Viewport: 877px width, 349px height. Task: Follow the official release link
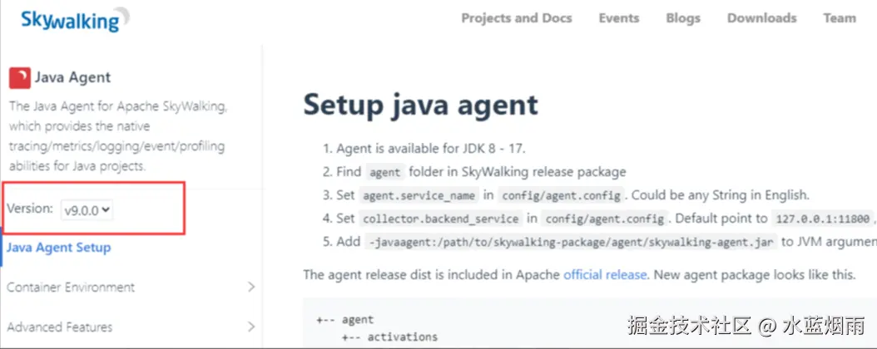click(605, 275)
